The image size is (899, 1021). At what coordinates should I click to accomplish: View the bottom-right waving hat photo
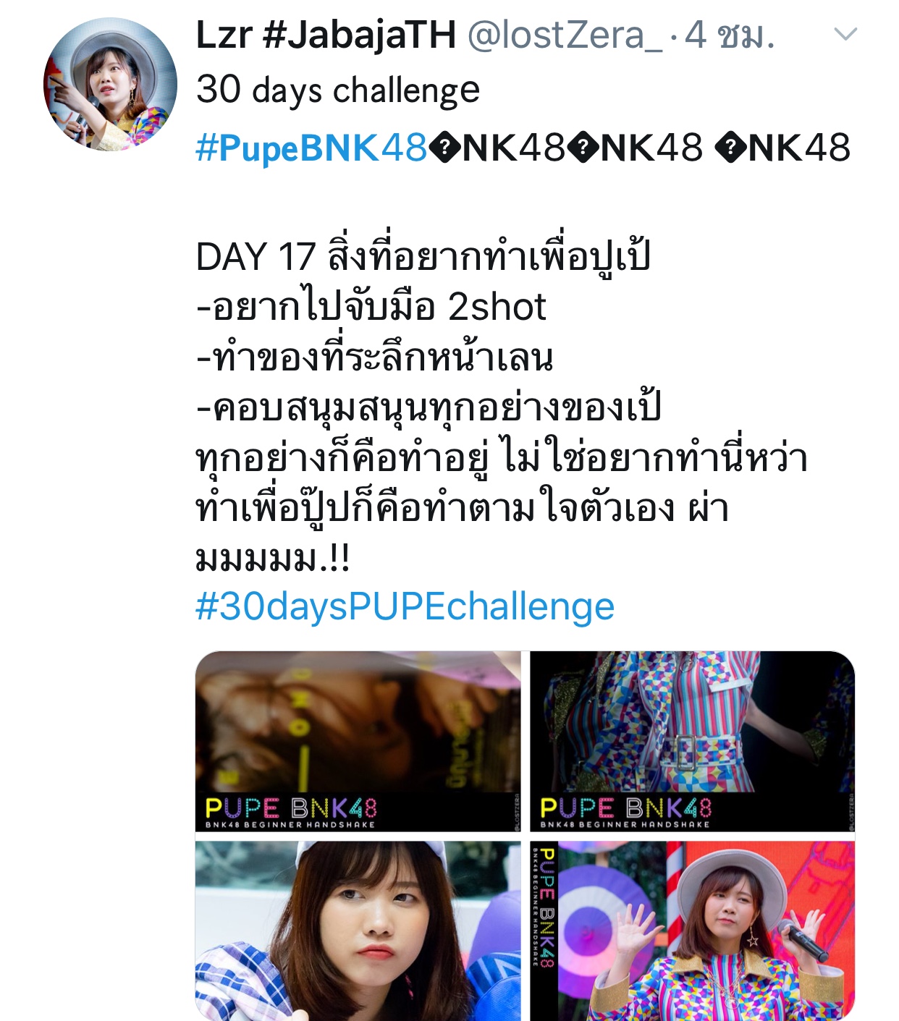pos(693,931)
